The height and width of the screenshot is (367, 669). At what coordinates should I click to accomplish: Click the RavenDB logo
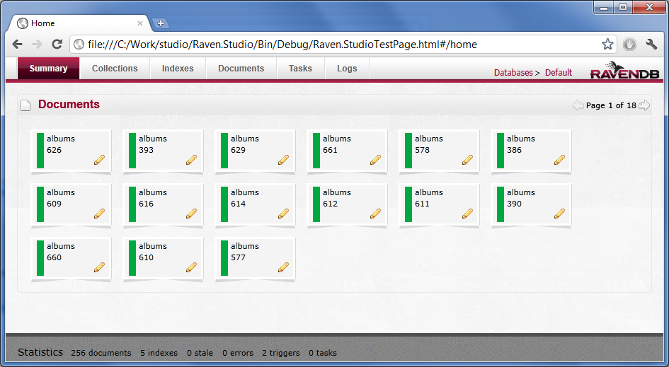click(624, 71)
